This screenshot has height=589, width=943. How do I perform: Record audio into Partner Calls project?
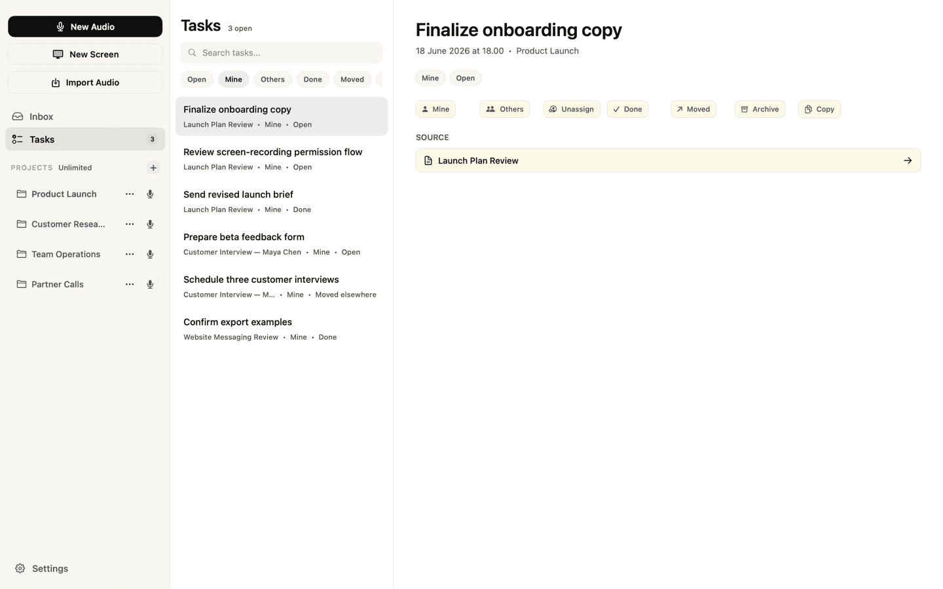[150, 284]
